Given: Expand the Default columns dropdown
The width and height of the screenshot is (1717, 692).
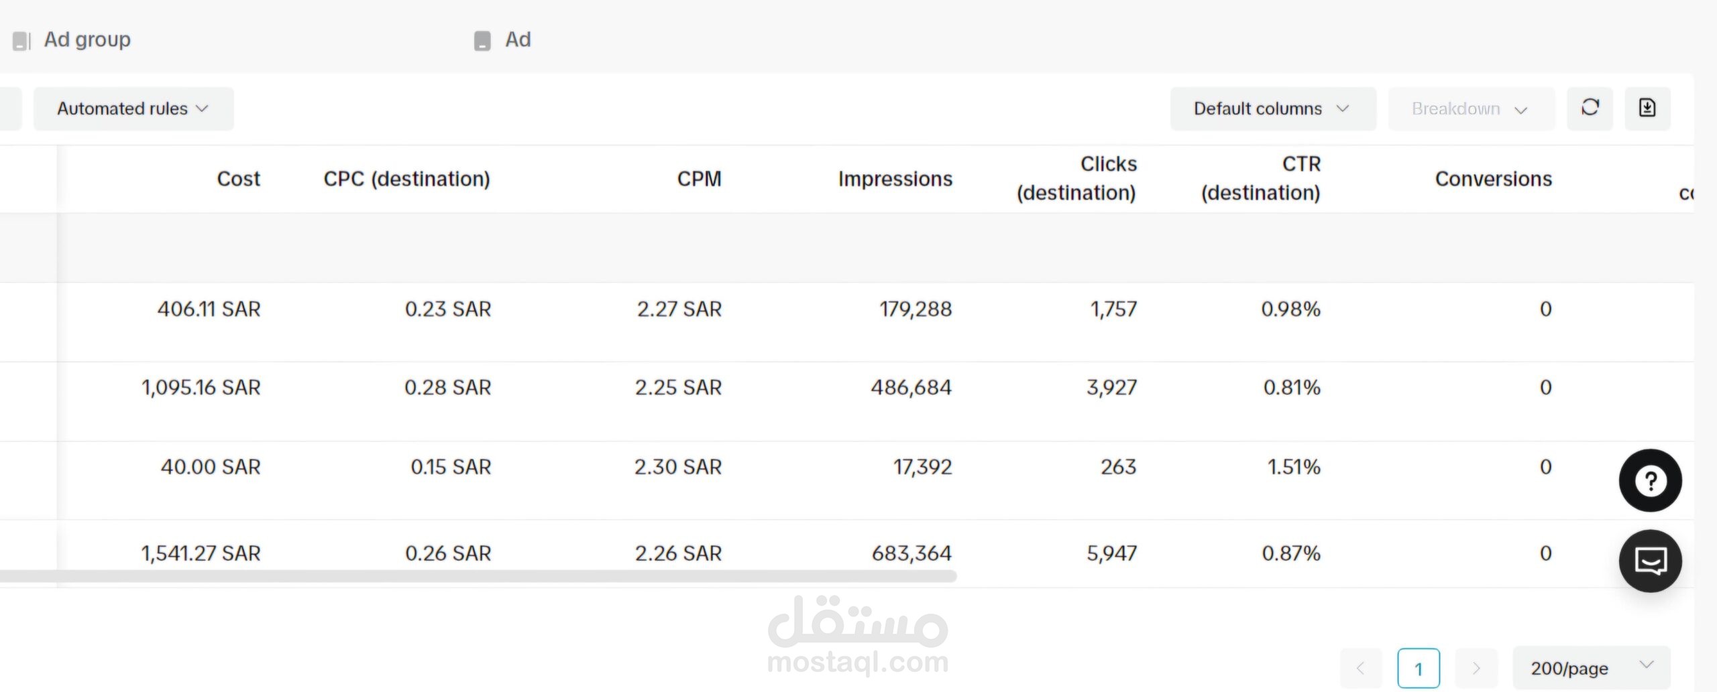Looking at the screenshot, I should point(1272,109).
